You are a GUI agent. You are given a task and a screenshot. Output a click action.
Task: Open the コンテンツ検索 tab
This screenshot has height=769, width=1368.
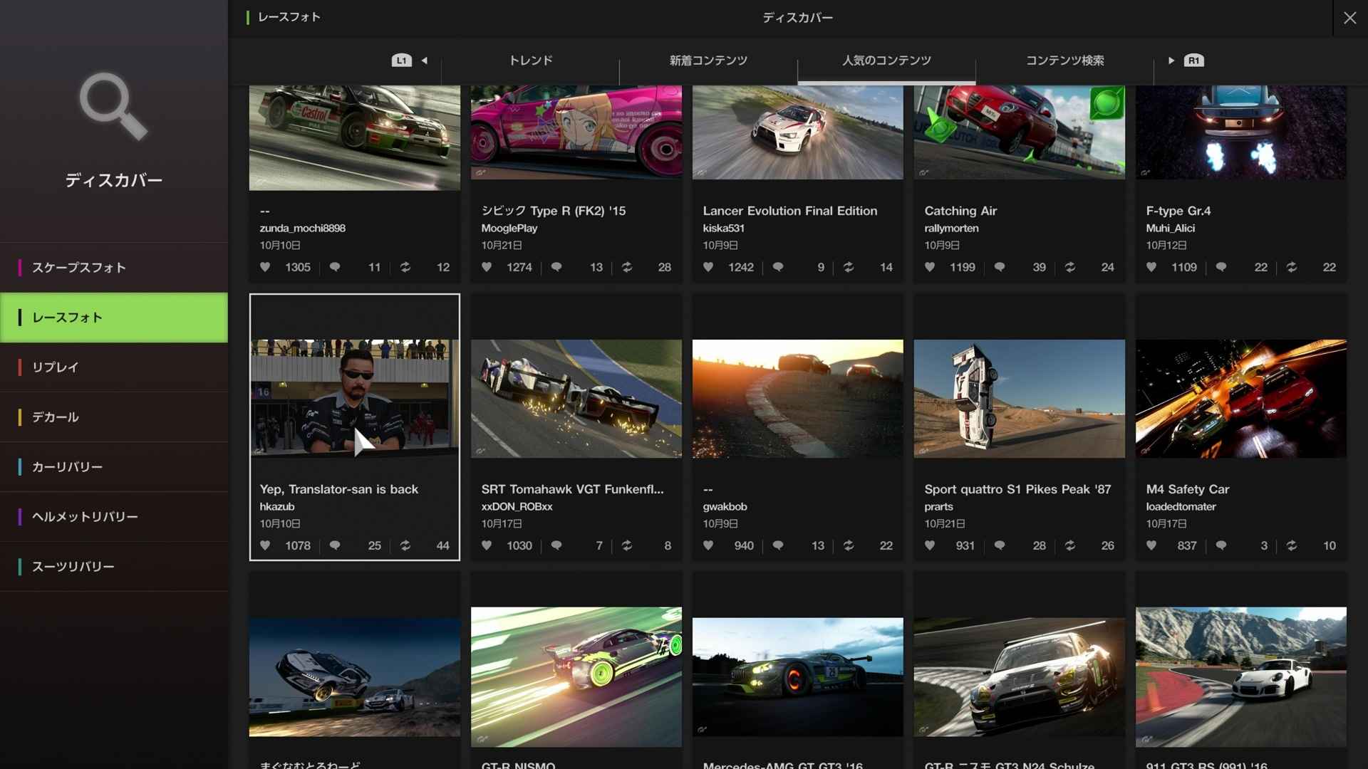coord(1064,61)
